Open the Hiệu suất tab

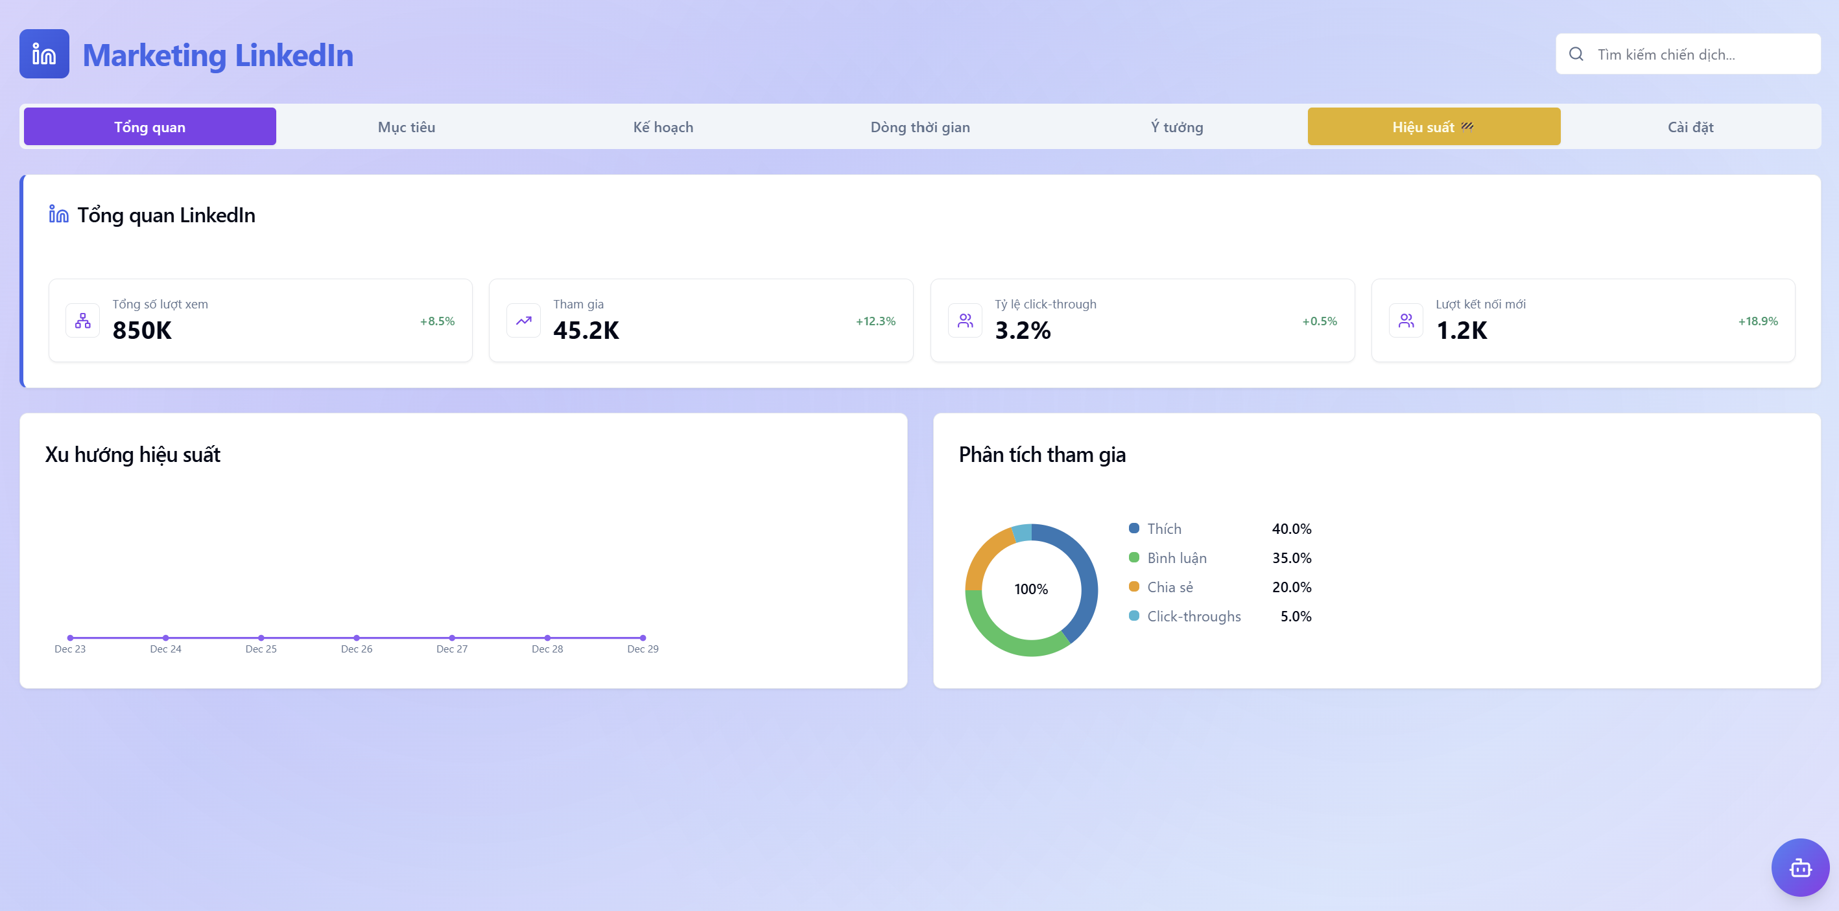pos(1434,126)
